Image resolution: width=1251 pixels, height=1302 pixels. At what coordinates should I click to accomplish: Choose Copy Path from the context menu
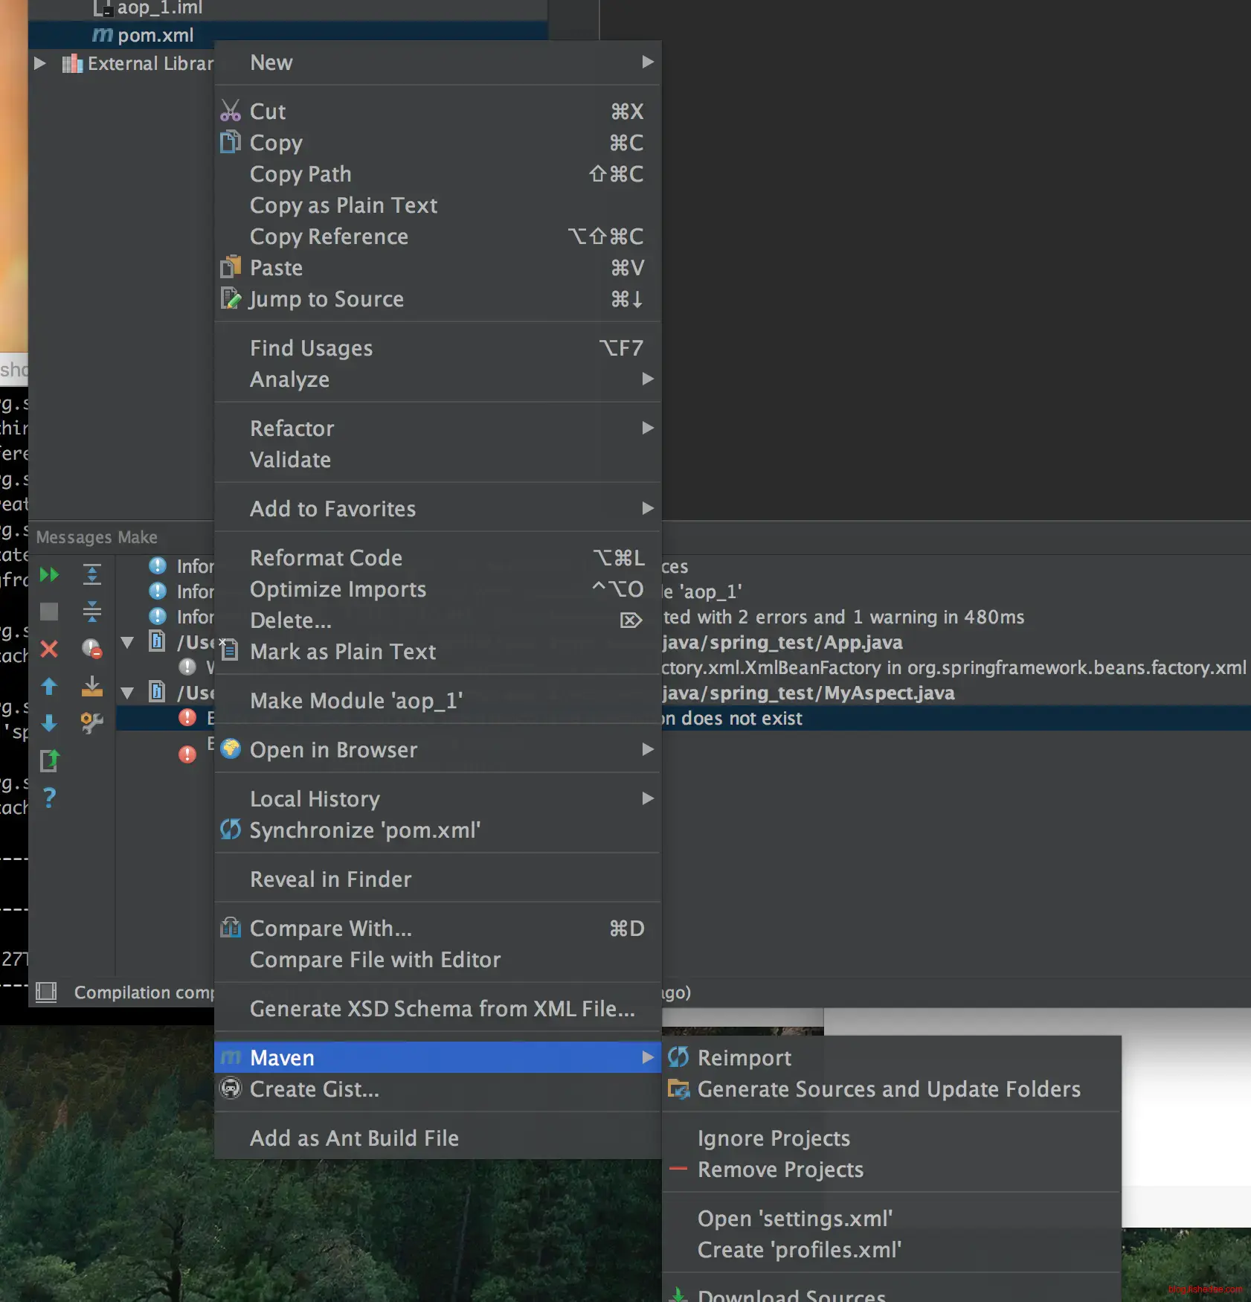click(x=300, y=174)
